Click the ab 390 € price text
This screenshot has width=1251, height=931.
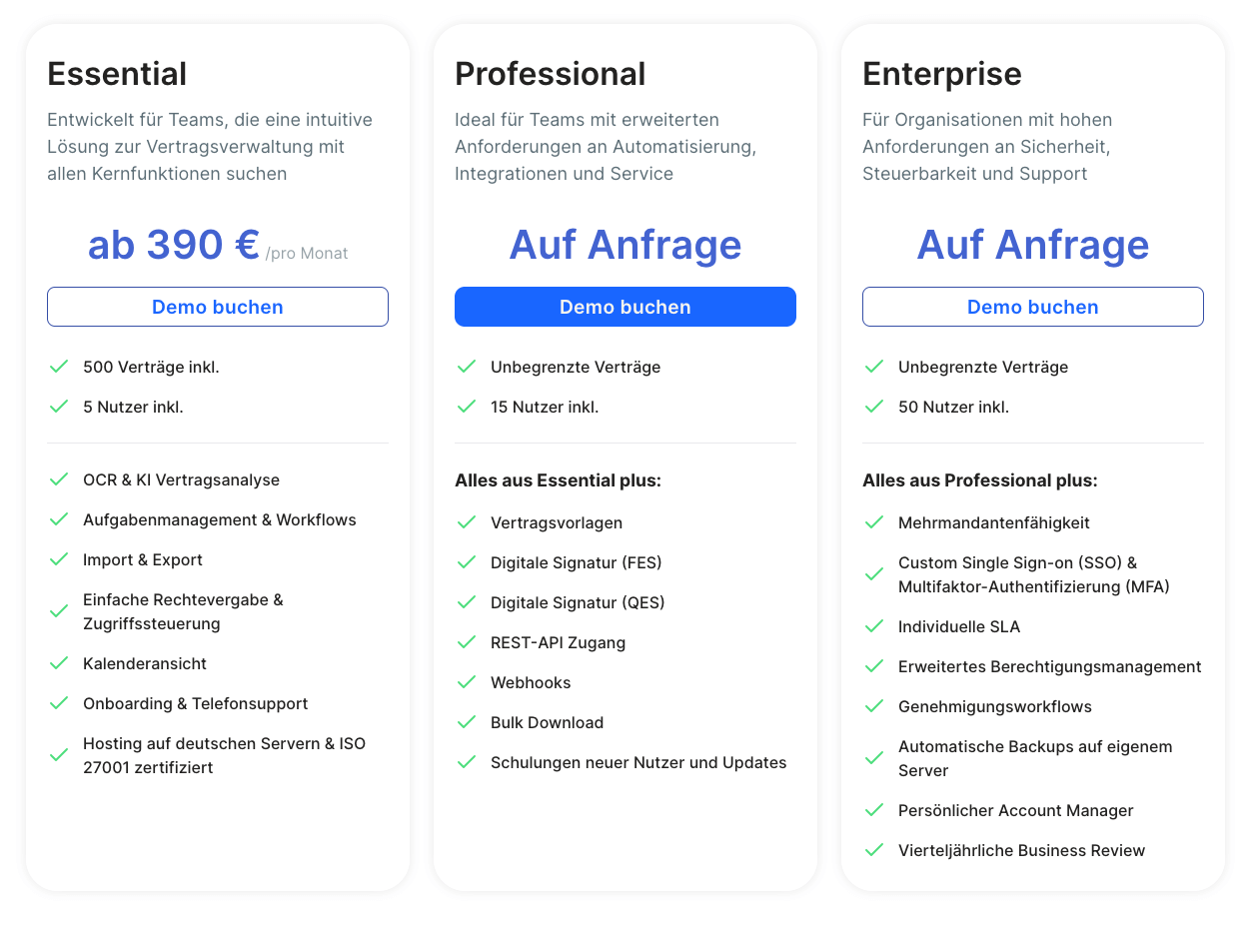point(174,246)
